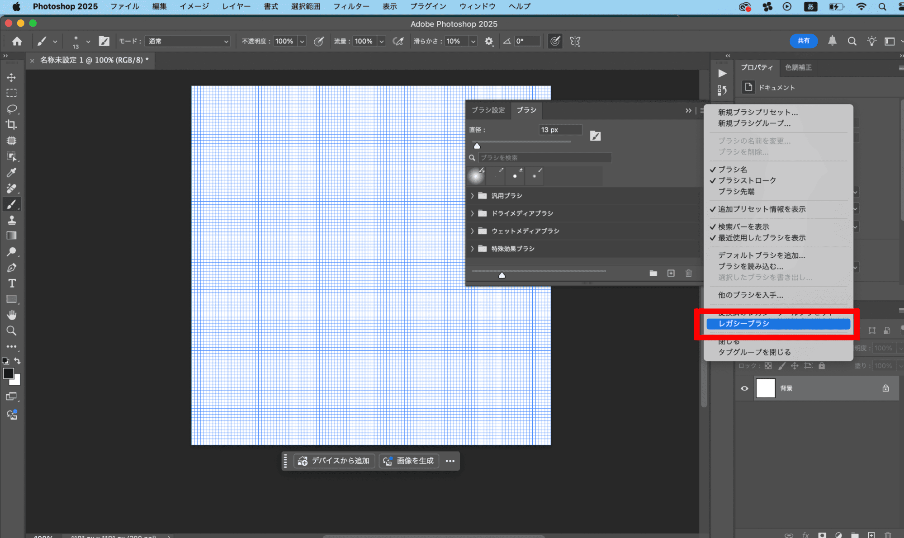Select the Clone Stamp tool
Image resolution: width=904 pixels, height=538 pixels.
(x=11, y=220)
